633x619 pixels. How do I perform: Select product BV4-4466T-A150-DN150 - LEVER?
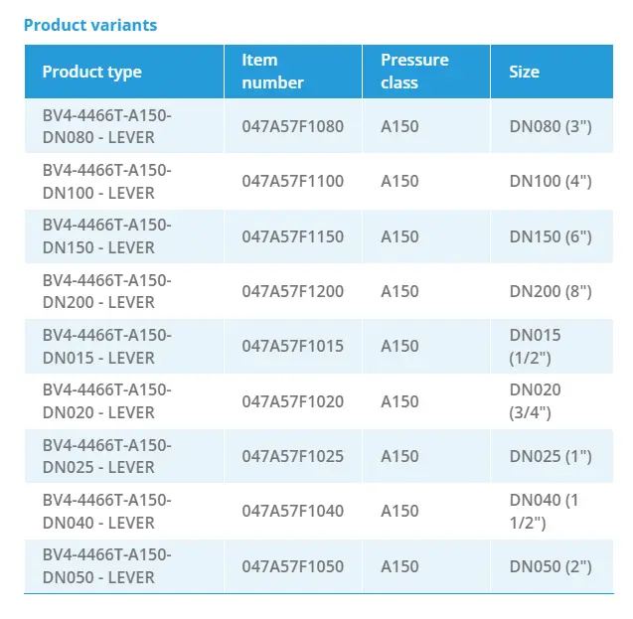(106, 236)
